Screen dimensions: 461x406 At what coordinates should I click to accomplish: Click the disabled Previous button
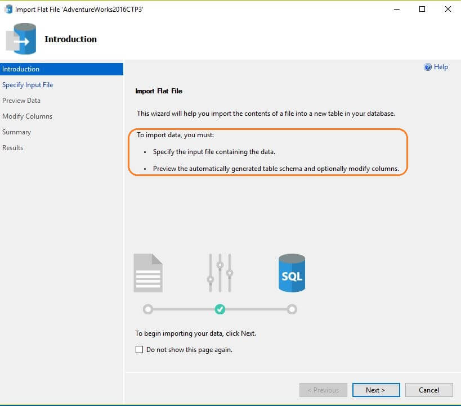pos(323,390)
